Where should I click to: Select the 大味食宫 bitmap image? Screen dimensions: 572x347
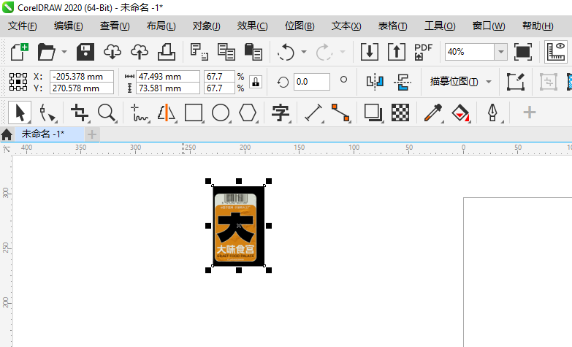(x=239, y=226)
